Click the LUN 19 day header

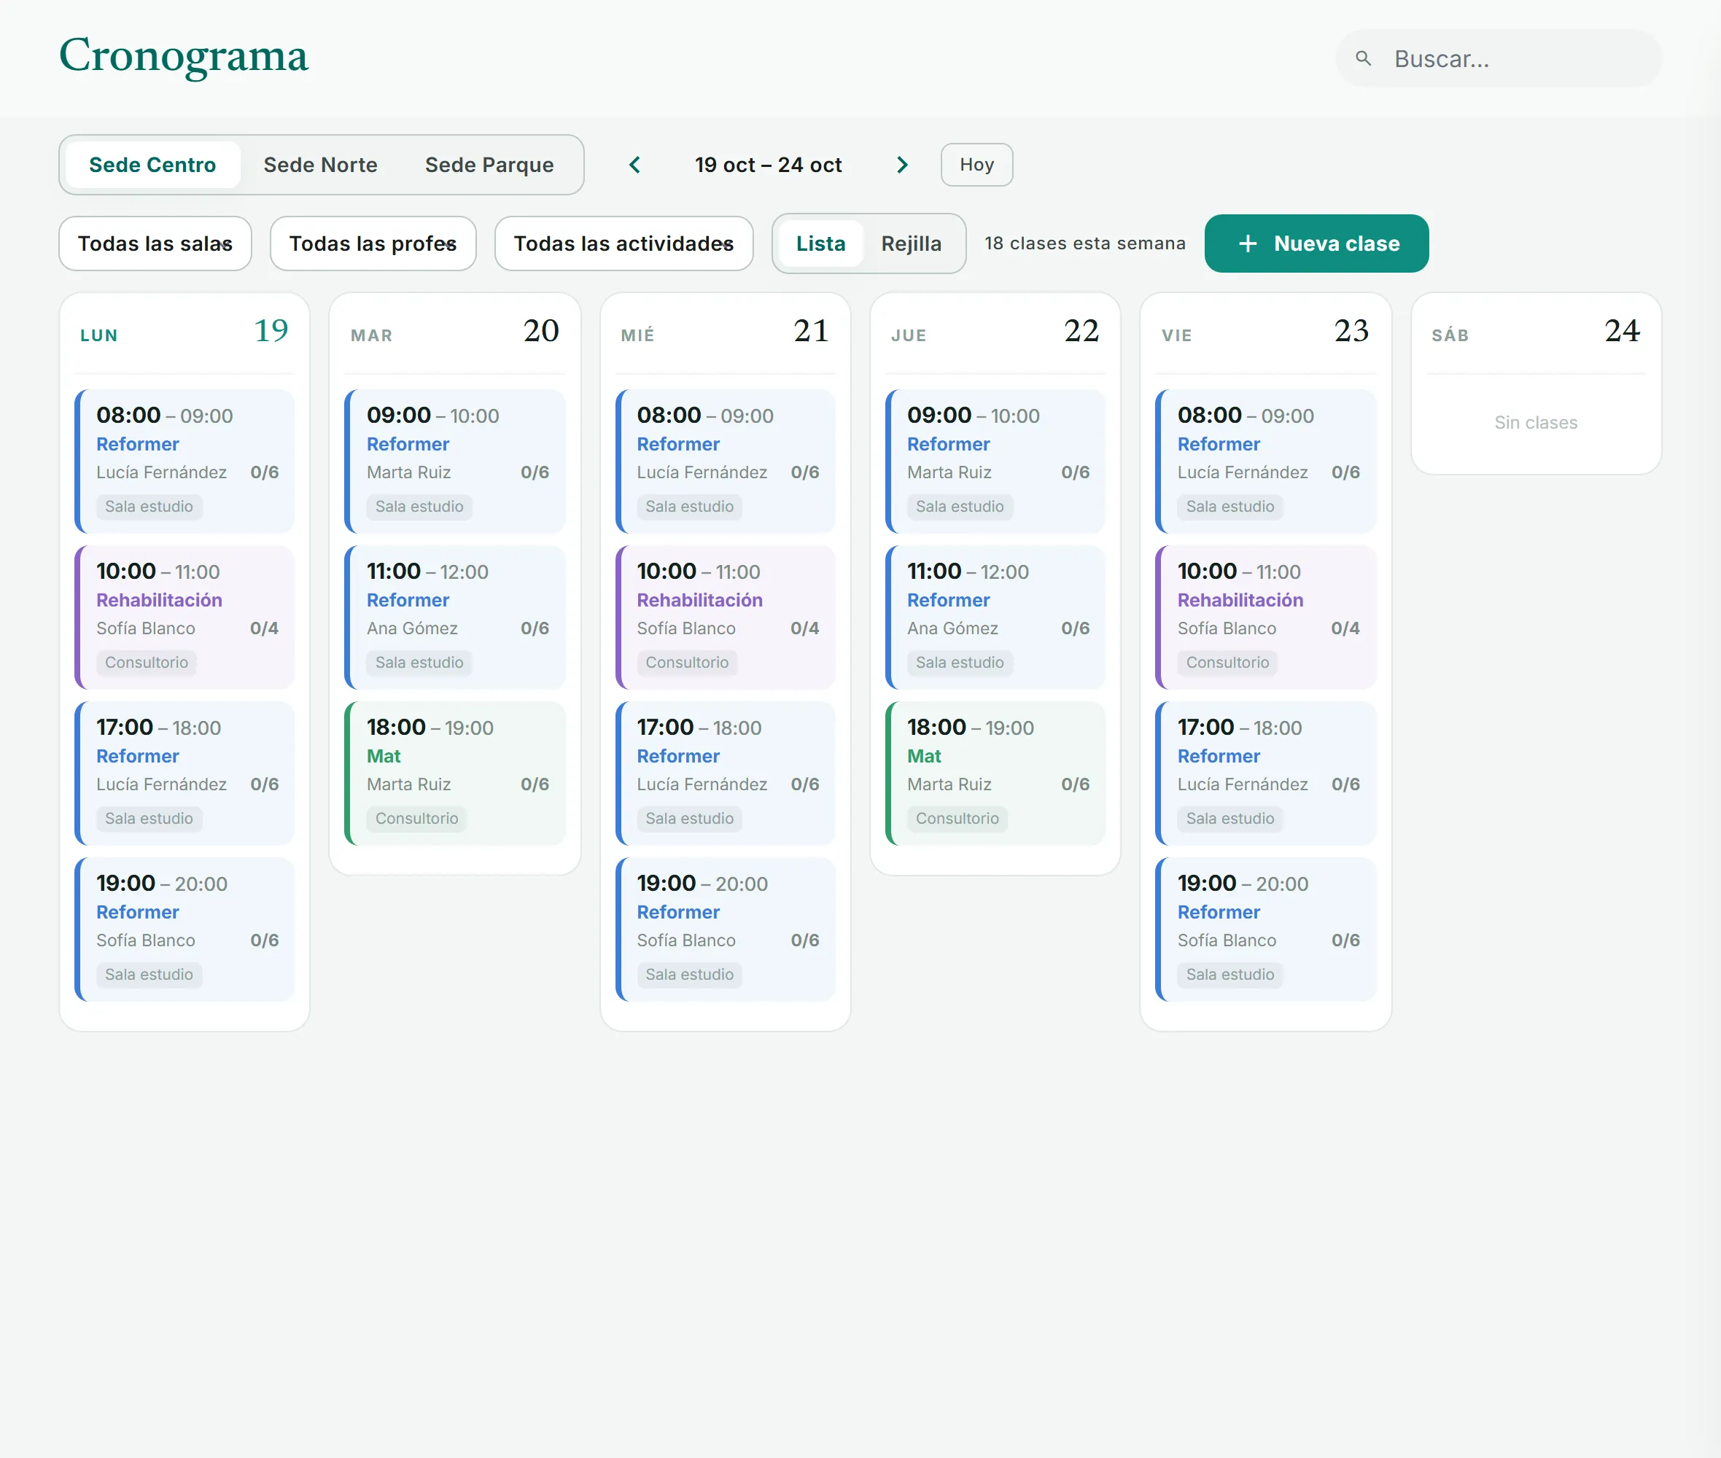(184, 332)
